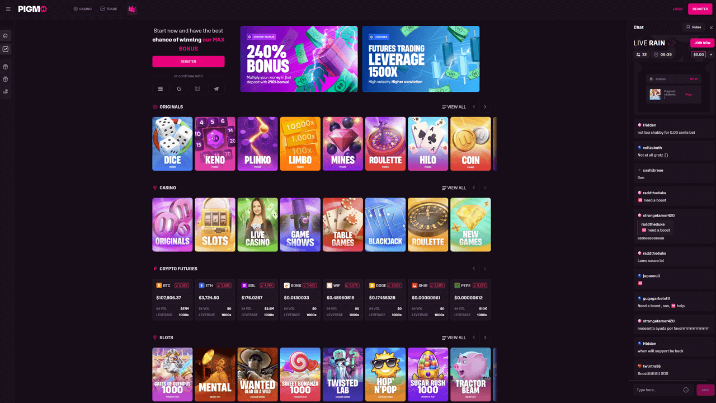Image resolution: width=716 pixels, height=403 pixels.
Task: Click the trading chart icon in sidebar
Action: 6,49
